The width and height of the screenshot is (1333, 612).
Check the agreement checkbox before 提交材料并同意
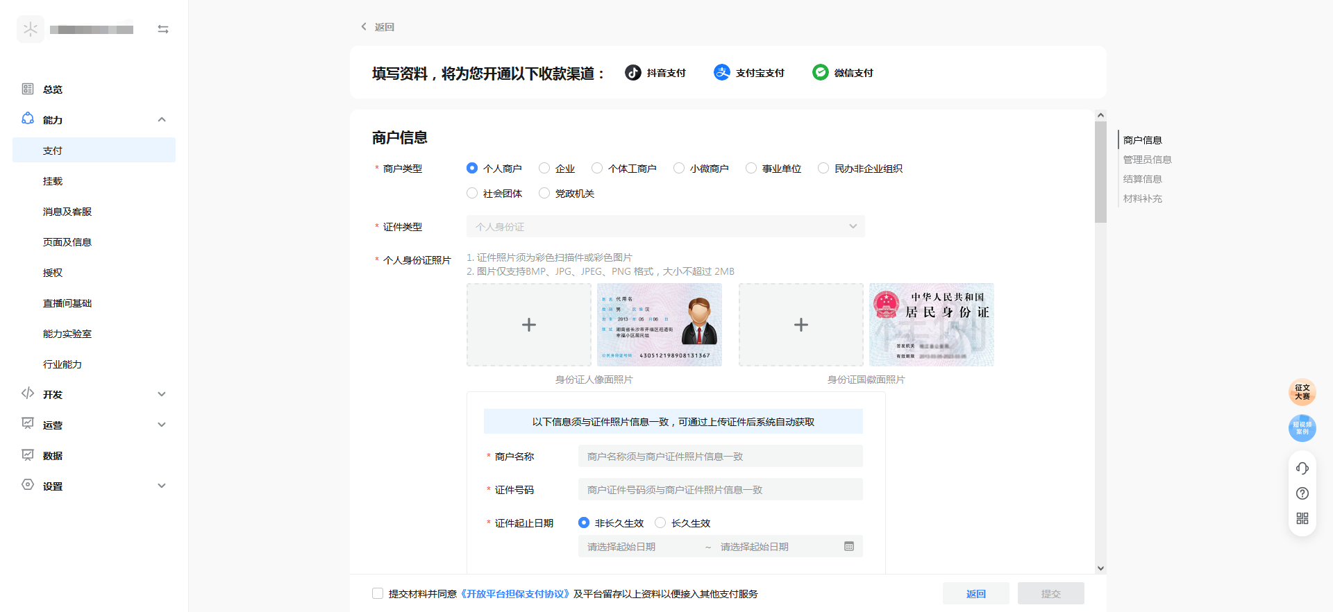coord(378,593)
